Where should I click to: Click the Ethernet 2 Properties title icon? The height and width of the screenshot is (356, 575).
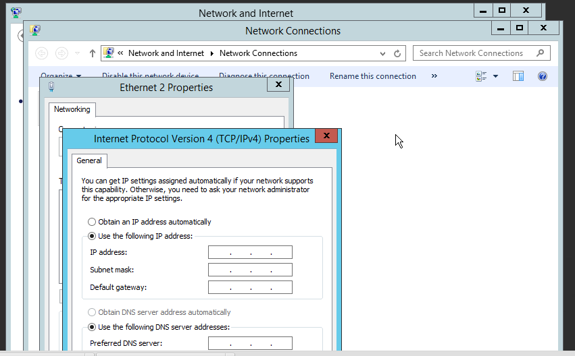coord(51,87)
